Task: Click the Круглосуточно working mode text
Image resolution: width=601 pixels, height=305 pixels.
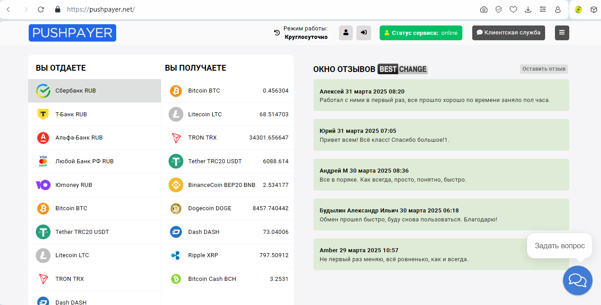Action: (x=306, y=37)
